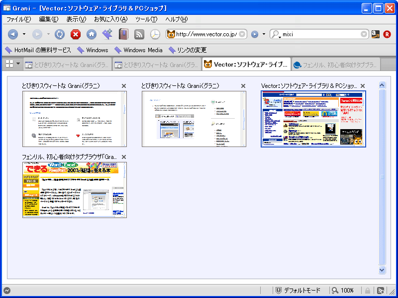Reload the page with the refresh icon
Image resolution: width=398 pixels, height=298 pixels.
pyautogui.click(x=60, y=34)
